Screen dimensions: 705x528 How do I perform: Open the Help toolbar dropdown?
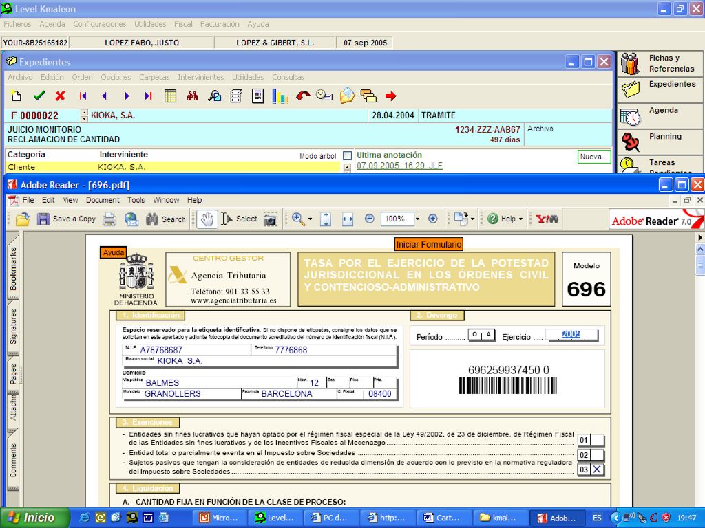(x=506, y=219)
